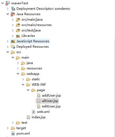Select the 'addUser.jsp' file name
This screenshot has height=137, width=115.
coord(51,95)
